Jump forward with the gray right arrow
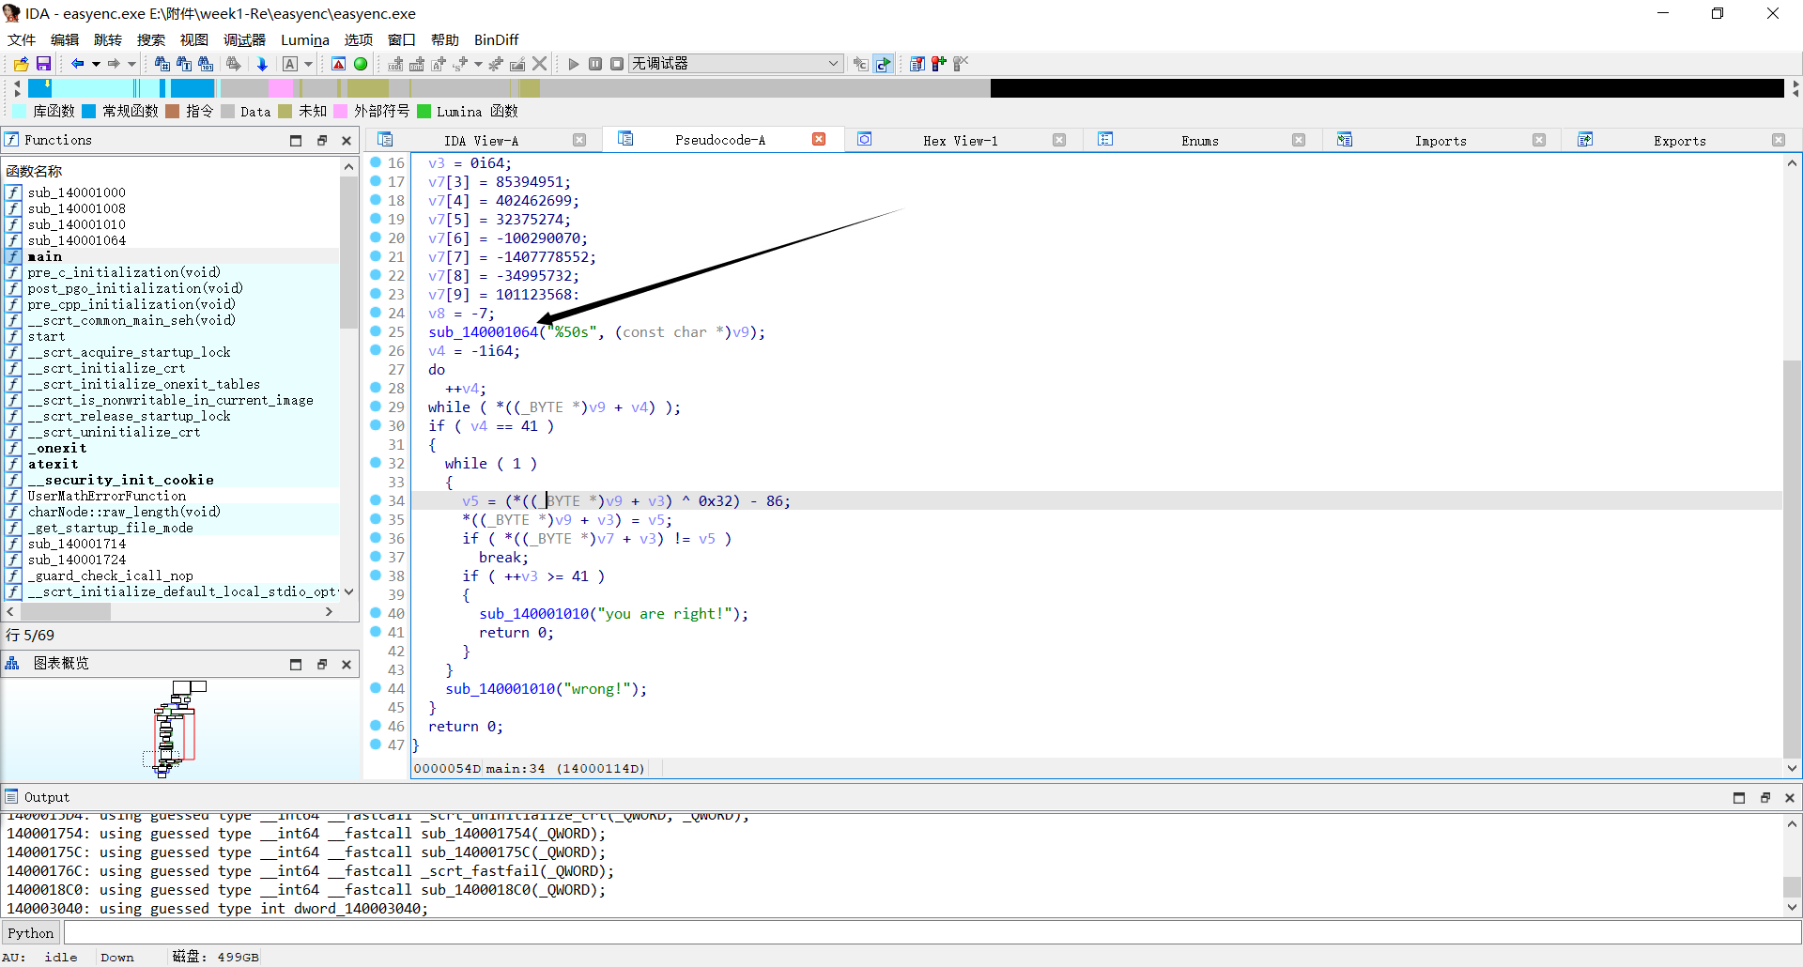 coord(114,64)
